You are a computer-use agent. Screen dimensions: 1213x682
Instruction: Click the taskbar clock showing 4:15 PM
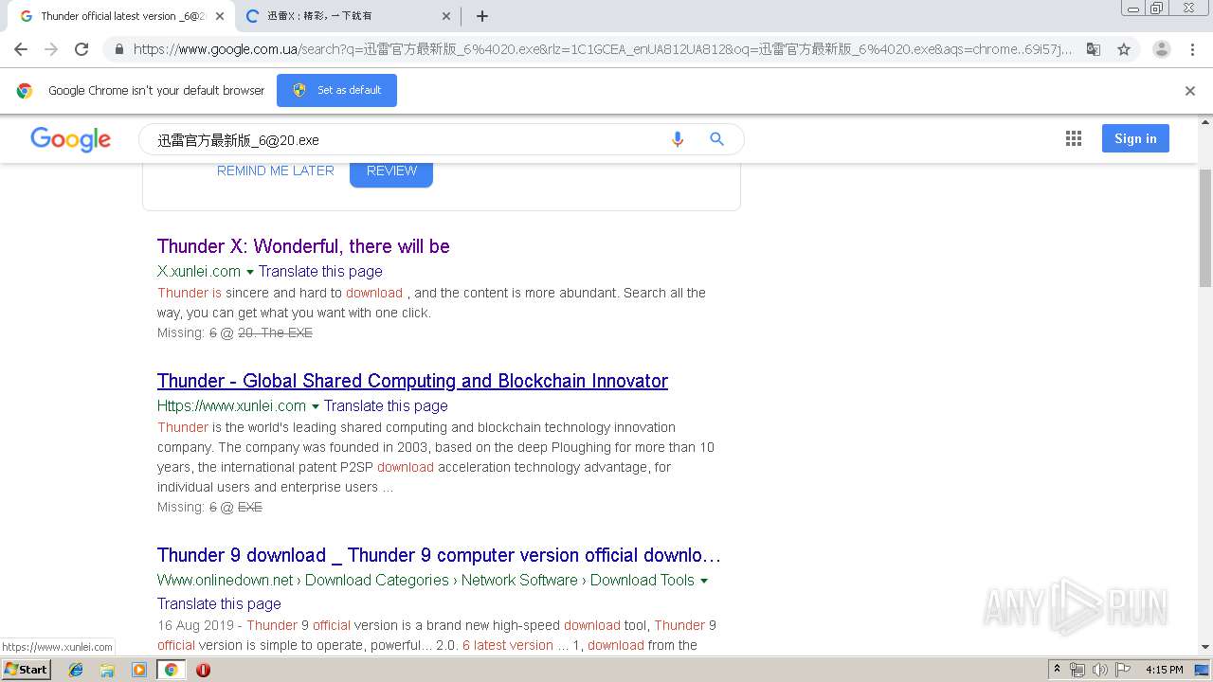coord(1164,670)
